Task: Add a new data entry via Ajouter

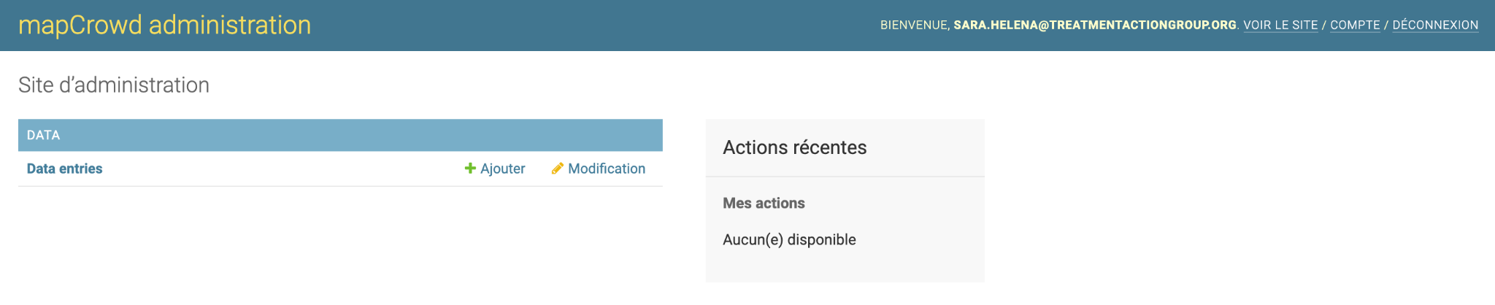Action: 502,169
